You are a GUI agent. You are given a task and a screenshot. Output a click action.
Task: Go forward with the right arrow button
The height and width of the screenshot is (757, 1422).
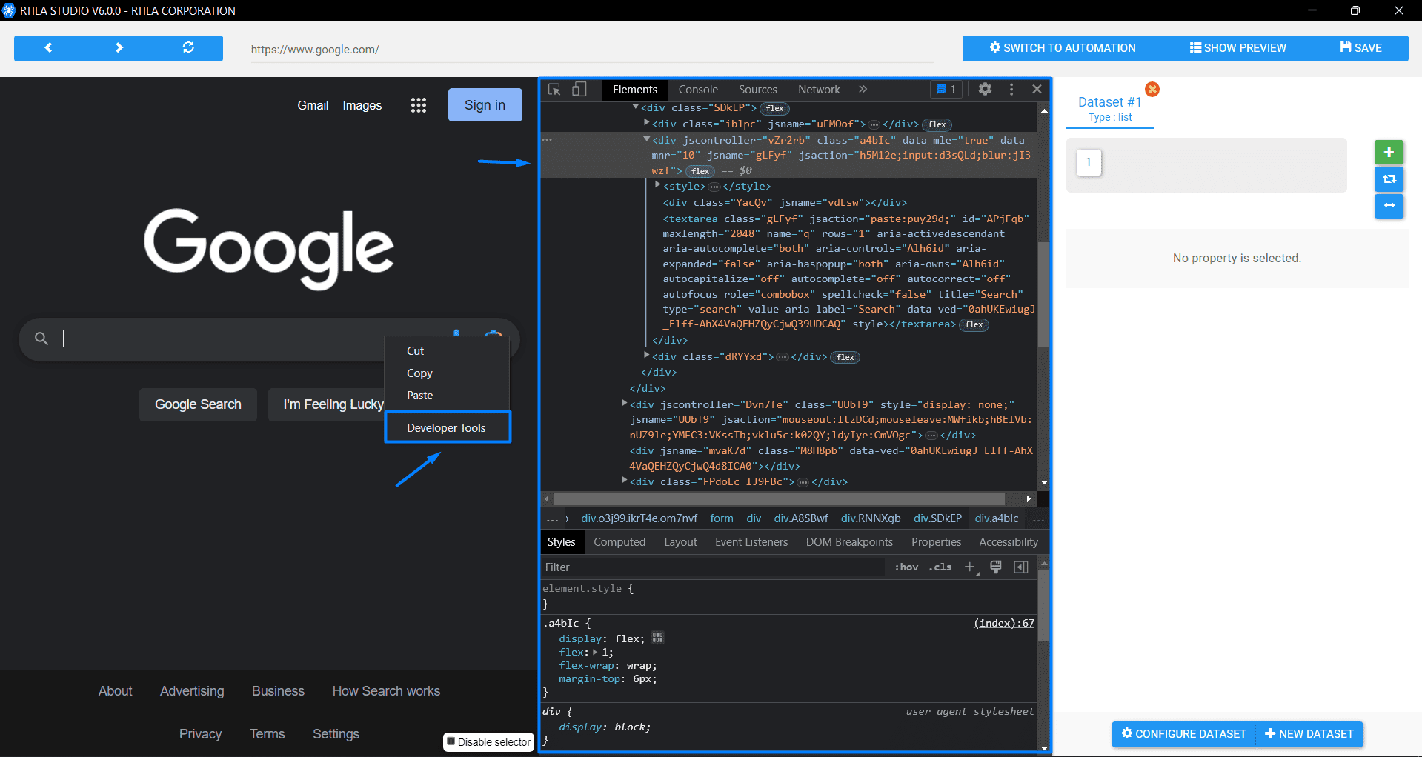pos(119,47)
